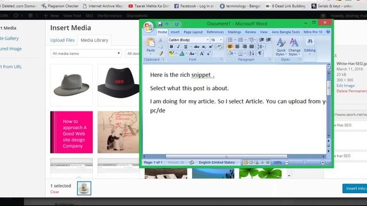The height and width of the screenshot is (206, 367).
Task: Switch to the Upload Files tab
Action: click(x=63, y=40)
